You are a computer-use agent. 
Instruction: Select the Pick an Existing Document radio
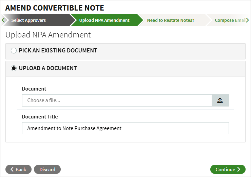(14, 51)
